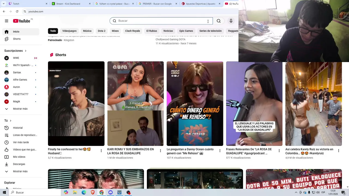Open the WWE subscription channel

(21, 58)
